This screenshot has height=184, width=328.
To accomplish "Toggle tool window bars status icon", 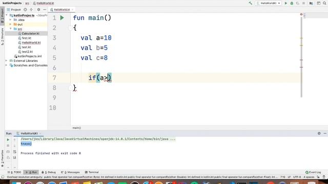I will pyautogui.click(x=3, y=177).
